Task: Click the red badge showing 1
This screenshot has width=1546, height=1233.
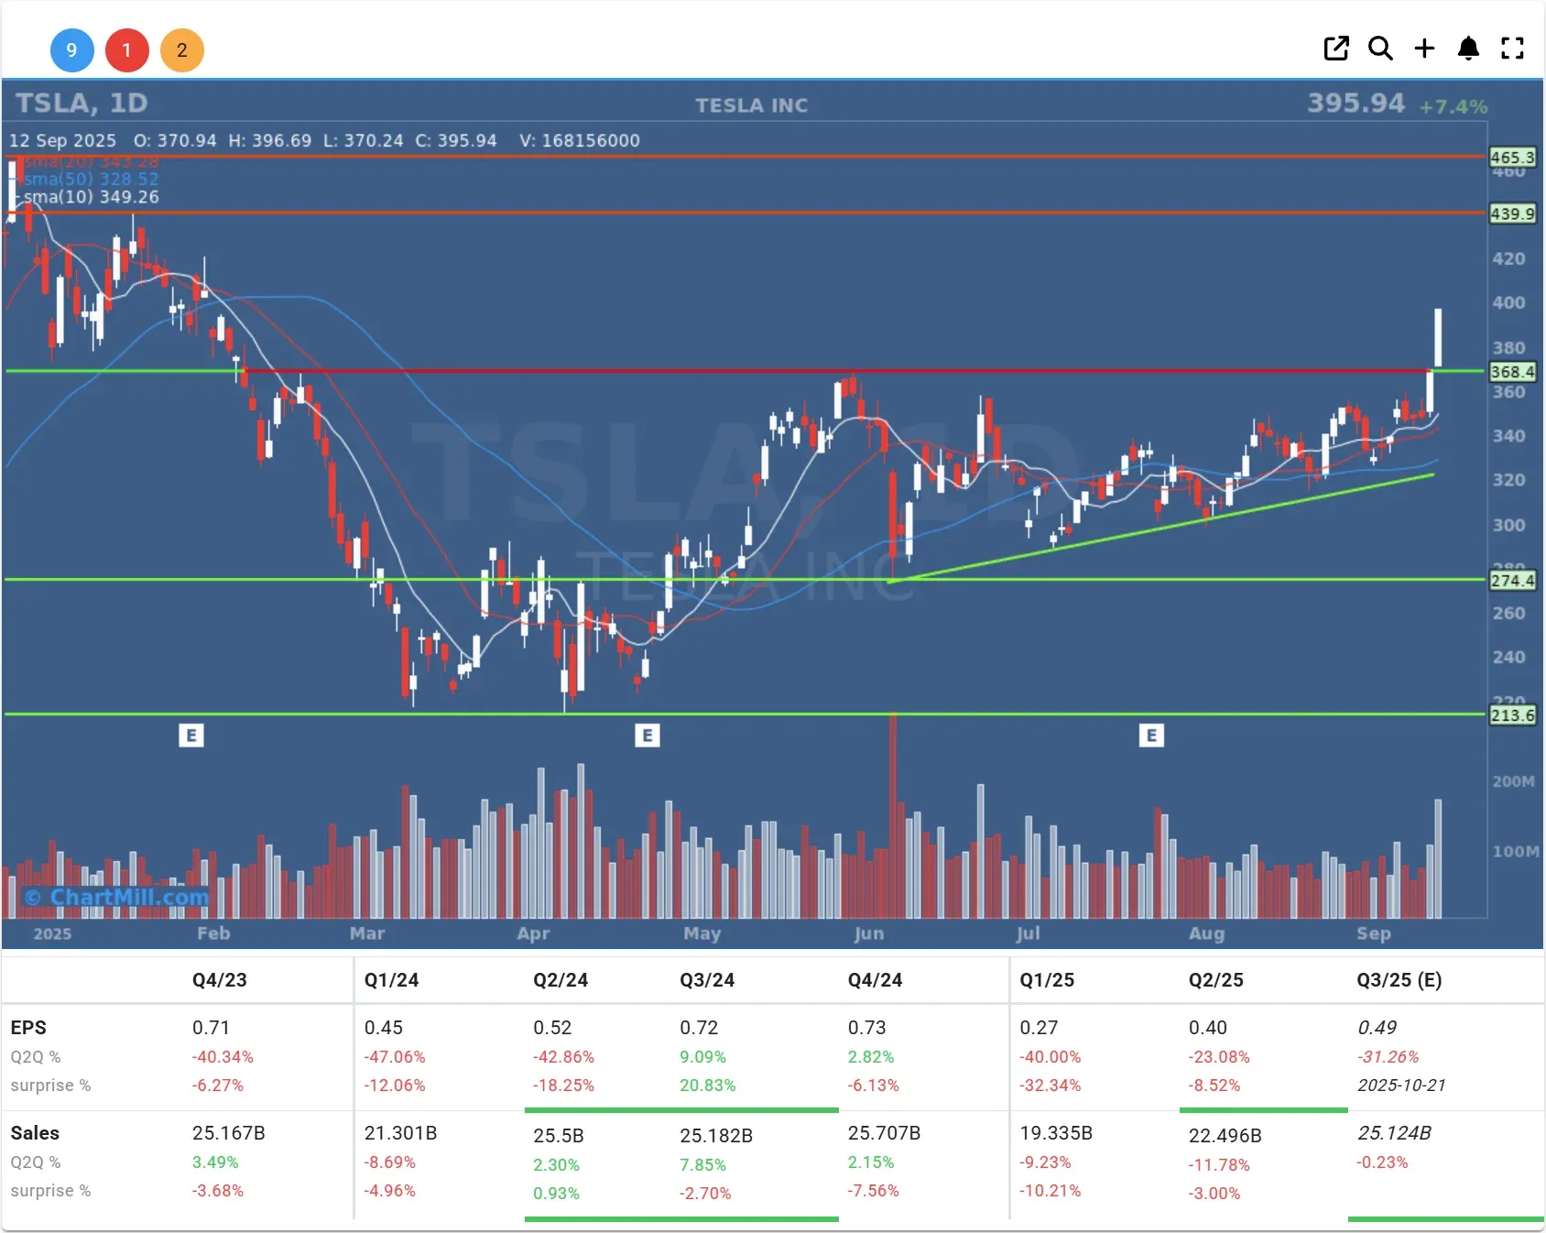Action: coord(126,50)
